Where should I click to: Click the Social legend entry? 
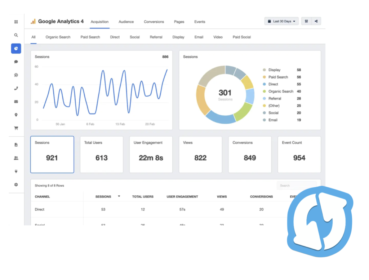coord(282,113)
